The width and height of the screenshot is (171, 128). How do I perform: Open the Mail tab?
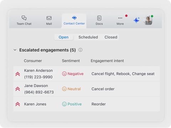49,21
